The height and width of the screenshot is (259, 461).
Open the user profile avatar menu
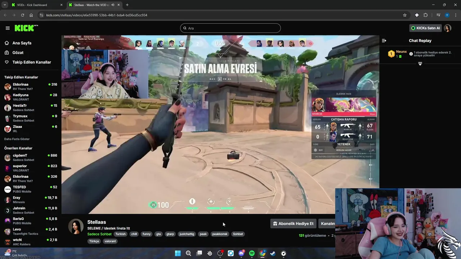coord(448,28)
